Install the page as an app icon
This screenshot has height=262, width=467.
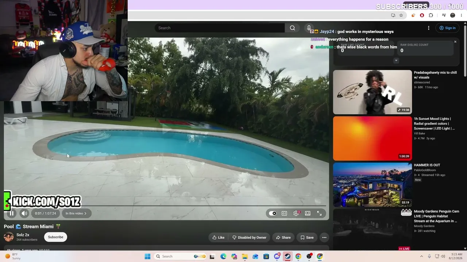point(393,15)
